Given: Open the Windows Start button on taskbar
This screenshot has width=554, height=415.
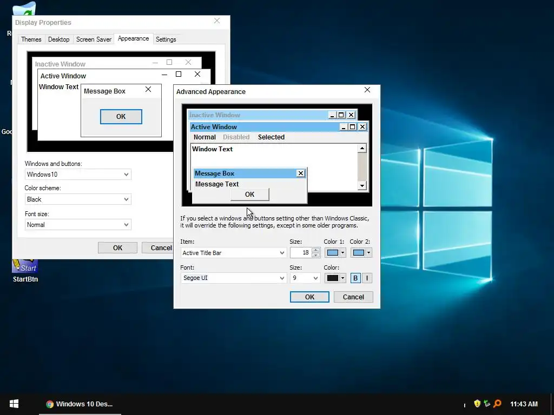Looking at the screenshot, I should click(14, 404).
